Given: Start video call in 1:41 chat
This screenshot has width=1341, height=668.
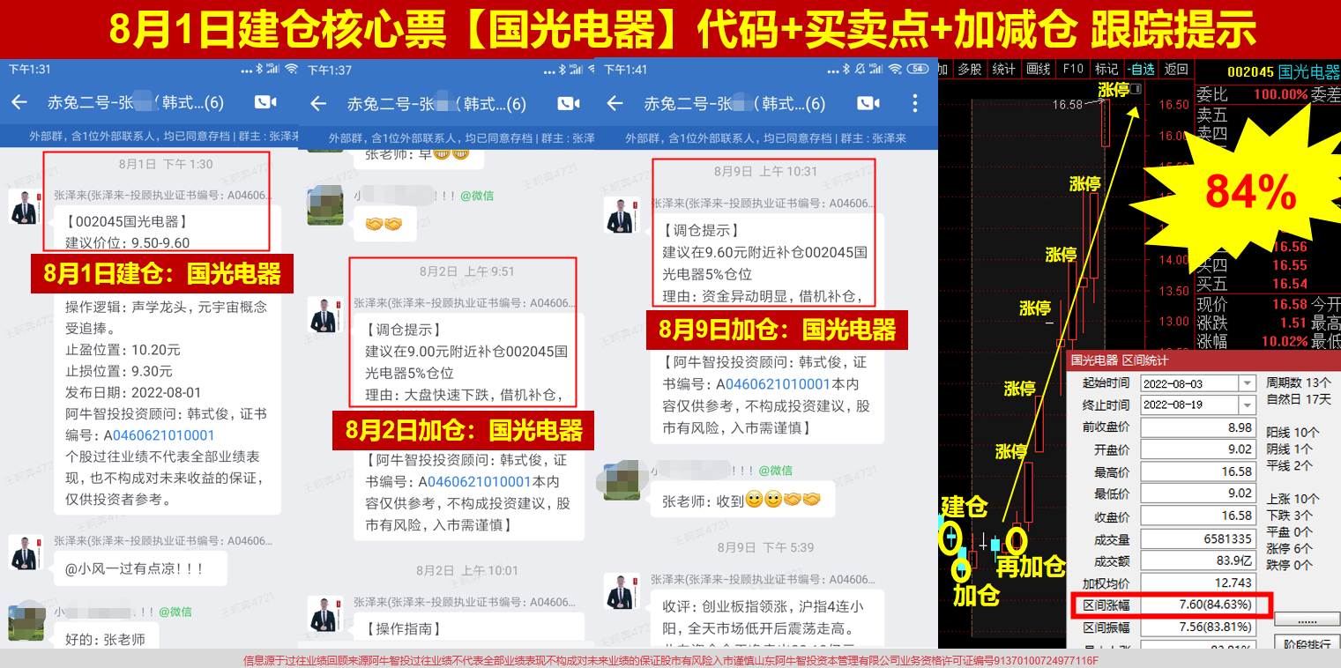Looking at the screenshot, I should (x=868, y=104).
